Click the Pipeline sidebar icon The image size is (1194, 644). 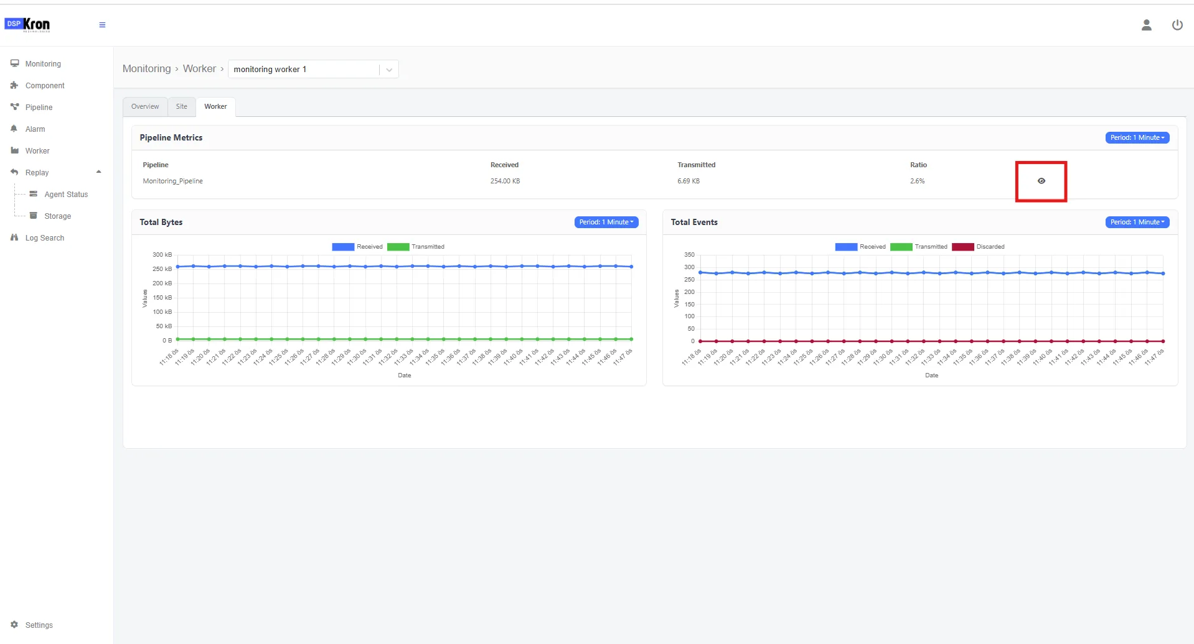[14, 107]
